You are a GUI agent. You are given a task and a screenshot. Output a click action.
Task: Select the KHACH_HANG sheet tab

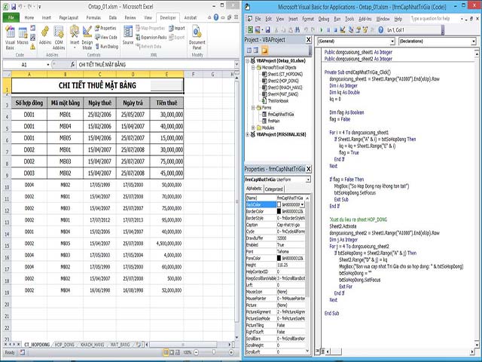92,345
